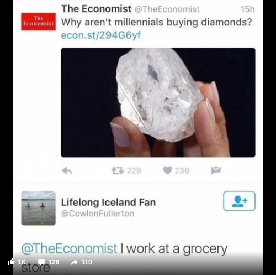Click the 15h timestamp
This screenshot has width=276, height=275.
(x=248, y=9)
